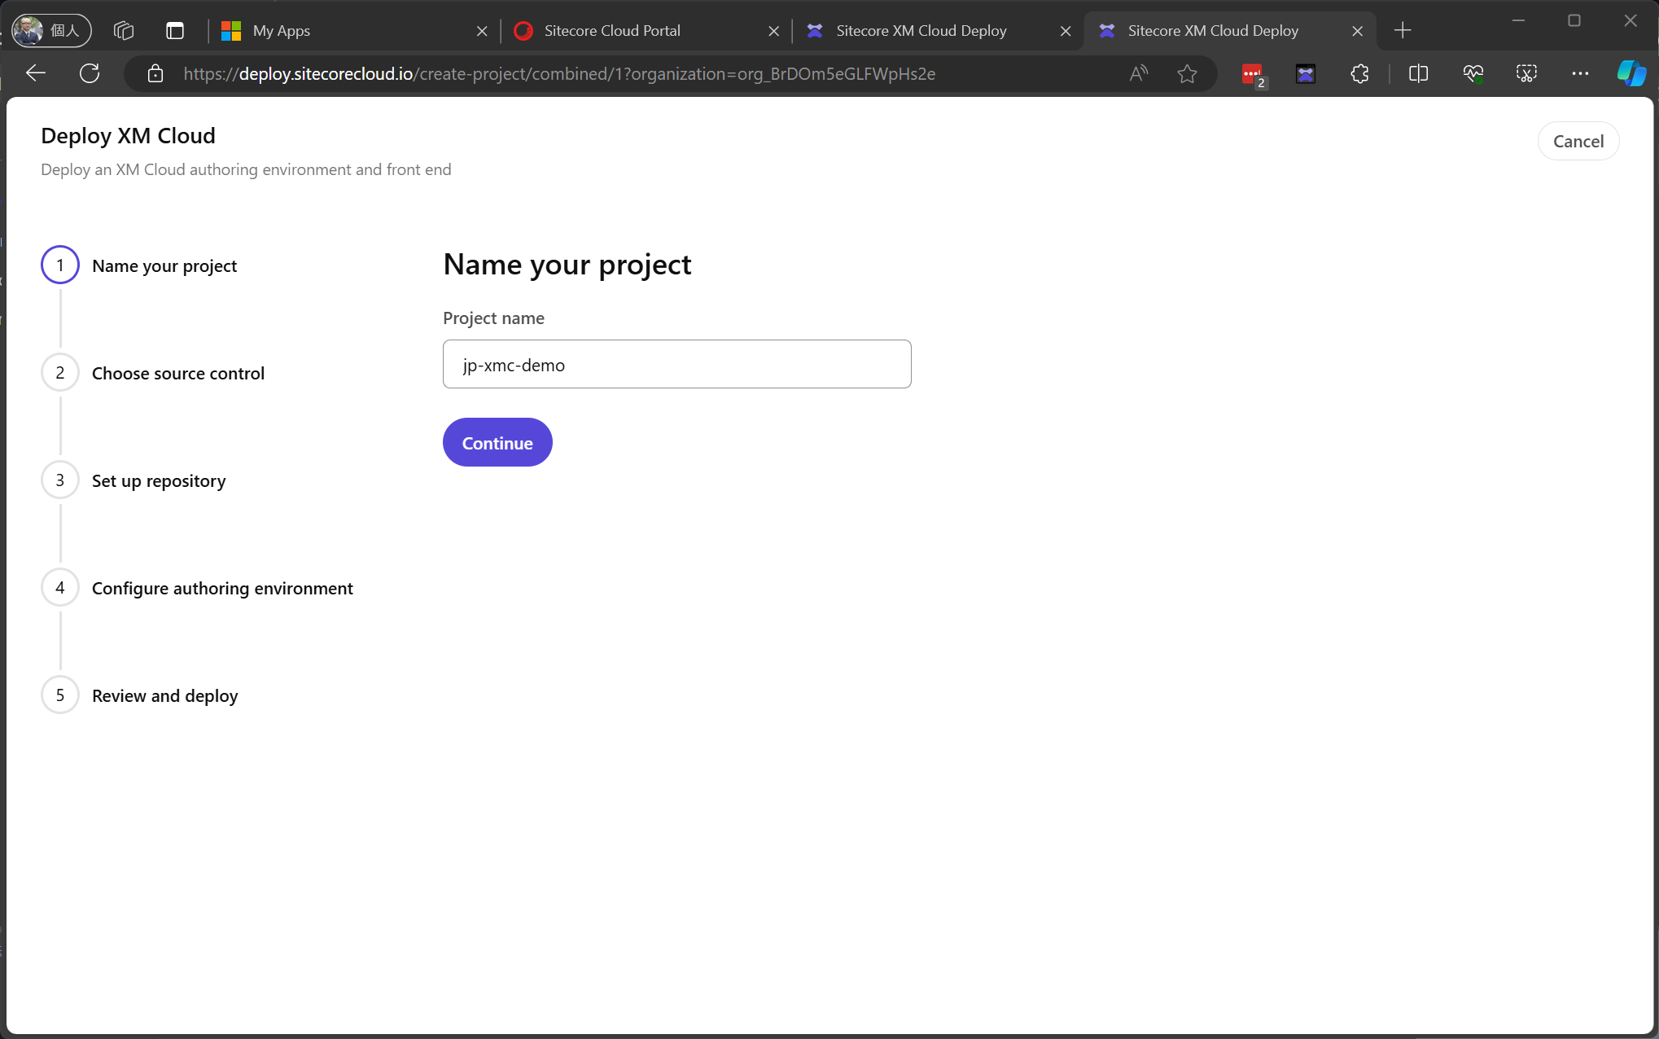Screen dimensions: 1659x1039
Task: Select step 3 circle Set up repository
Action: click(x=60, y=480)
